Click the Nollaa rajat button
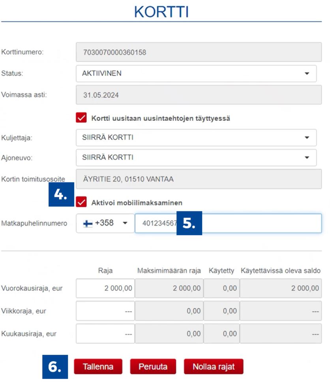The image size is (330, 384). pos(214,366)
